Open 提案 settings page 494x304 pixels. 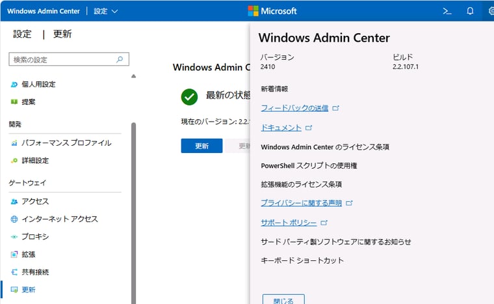[x=29, y=102]
